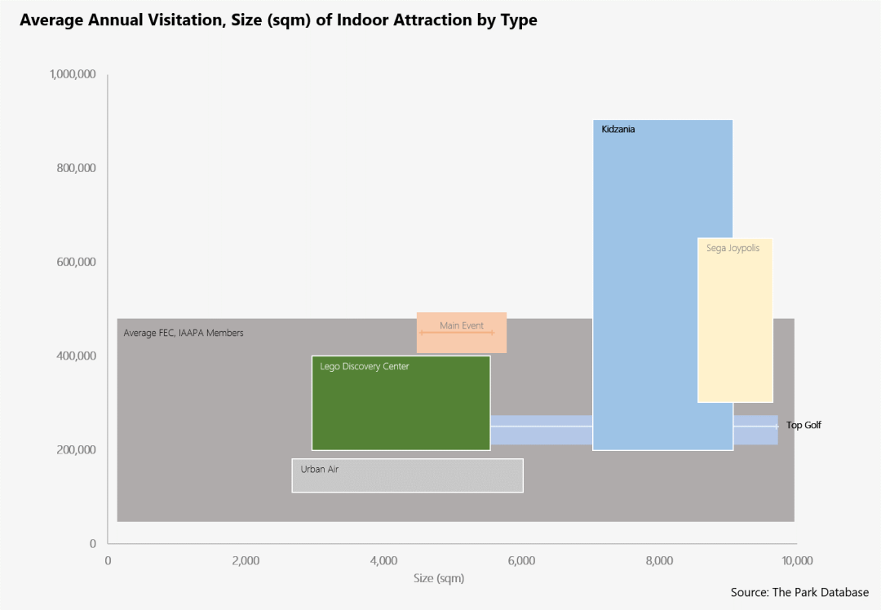881x610 pixels.
Task: Click the 400,000 y-axis value
Action: [x=76, y=356]
